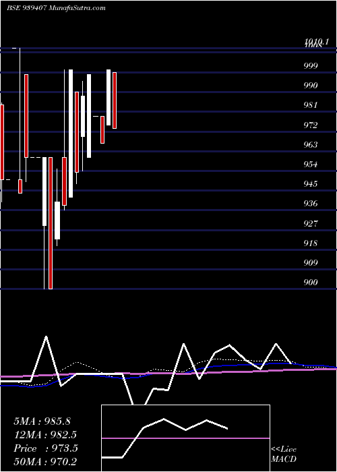
Task: Click the 909 price axis label
Action: (x=311, y=263)
